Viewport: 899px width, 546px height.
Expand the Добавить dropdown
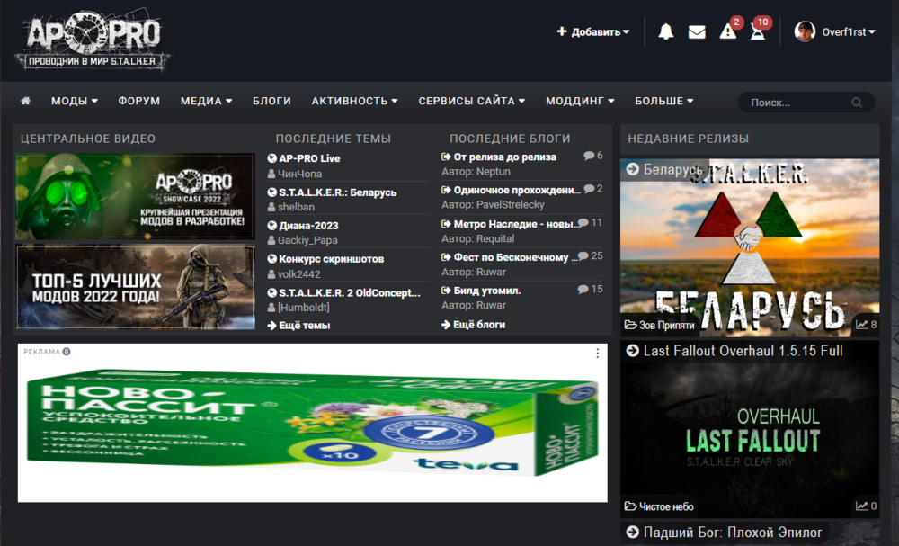pyautogui.click(x=592, y=32)
